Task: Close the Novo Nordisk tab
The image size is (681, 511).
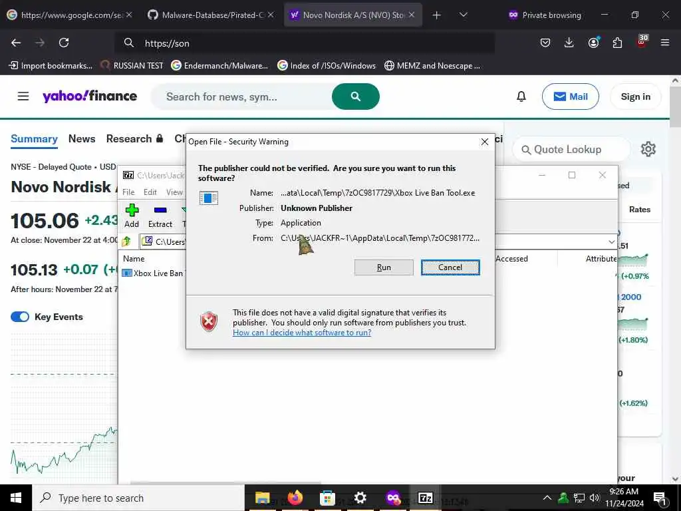Action: 411,15
